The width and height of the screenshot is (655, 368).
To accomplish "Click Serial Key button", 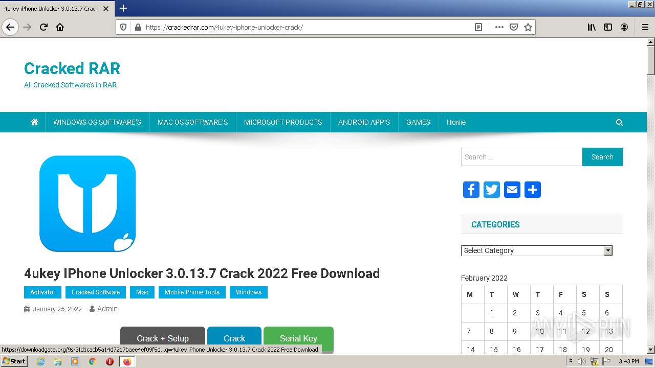I will click(298, 338).
